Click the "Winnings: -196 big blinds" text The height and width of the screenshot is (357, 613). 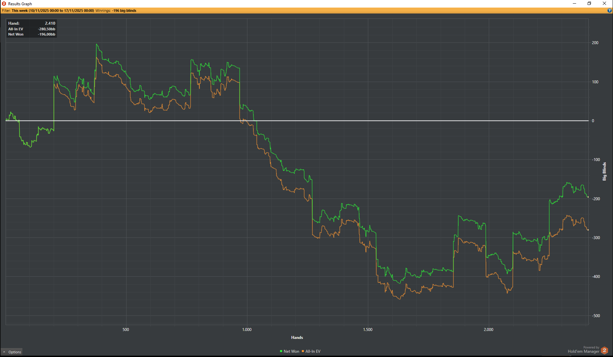coord(116,11)
